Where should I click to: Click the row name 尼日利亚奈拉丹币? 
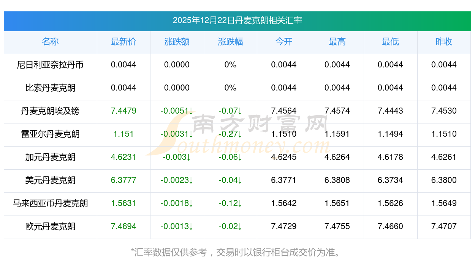coord(50,65)
